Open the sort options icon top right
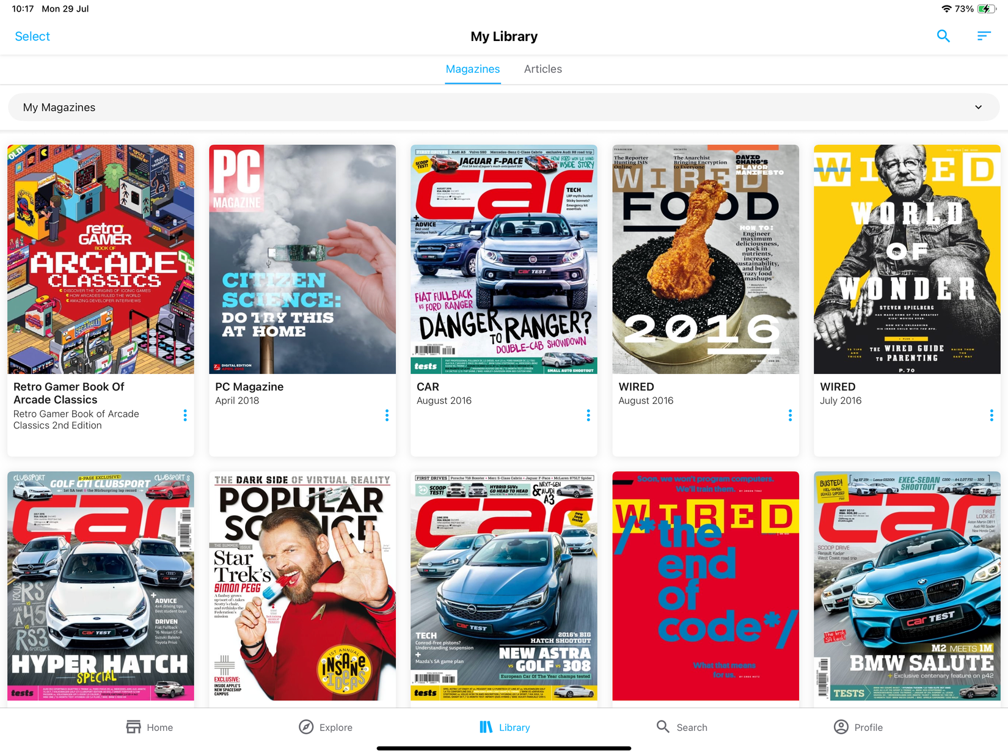This screenshot has height=756, width=1008. 984,36
